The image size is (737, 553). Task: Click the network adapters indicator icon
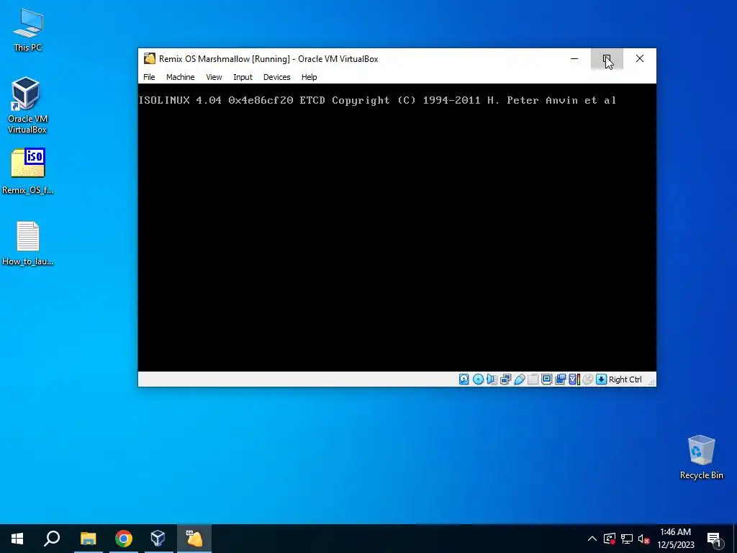(x=505, y=379)
